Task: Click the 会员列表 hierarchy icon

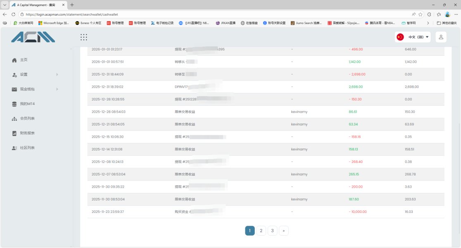Action: [x=14, y=119]
